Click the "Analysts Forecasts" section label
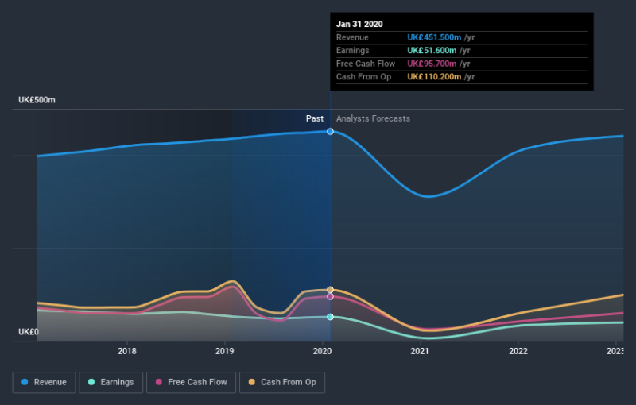Image resolution: width=636 pixels, height=405 pixels. point(373,118)
